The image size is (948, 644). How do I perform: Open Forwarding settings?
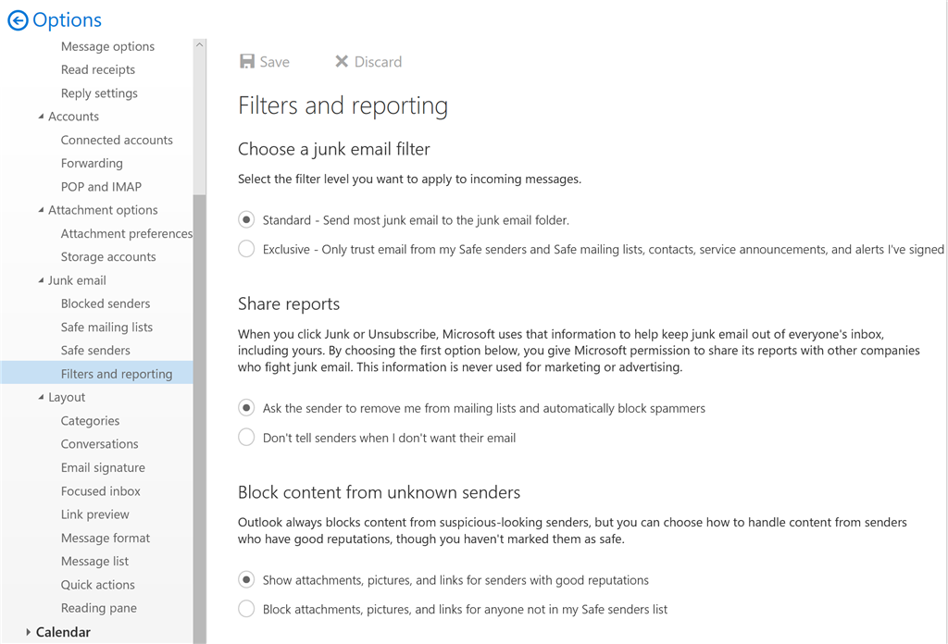(x=92, y=163)
